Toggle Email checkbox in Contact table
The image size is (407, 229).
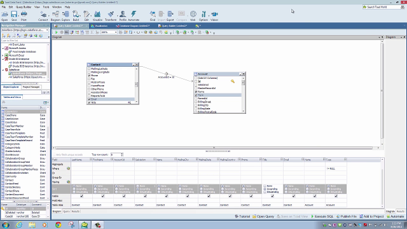pos(89,99)
